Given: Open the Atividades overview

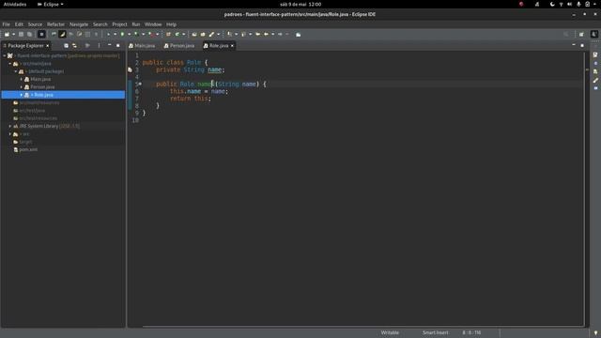Looking at the screenshot, I should coord(15,4).
